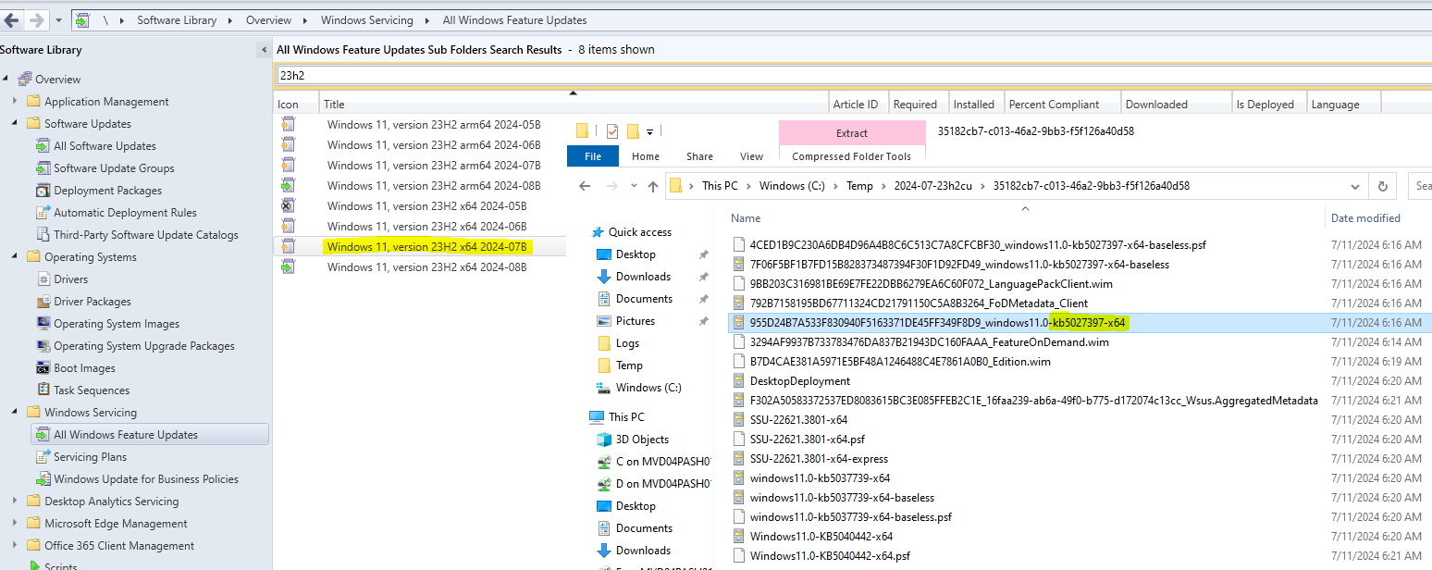Open the Task Sequences node
This screenshot has height=570, width=1432.
92,390
